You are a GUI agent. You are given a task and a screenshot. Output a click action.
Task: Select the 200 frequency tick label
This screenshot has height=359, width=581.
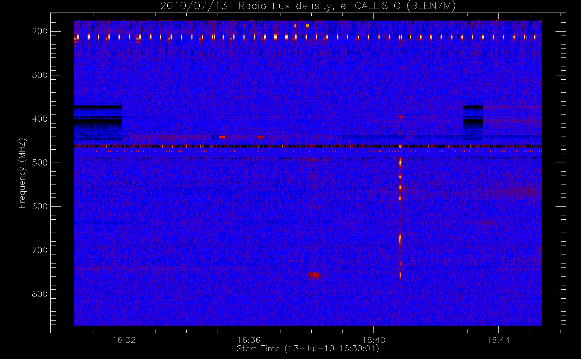(x=40, y=31)
